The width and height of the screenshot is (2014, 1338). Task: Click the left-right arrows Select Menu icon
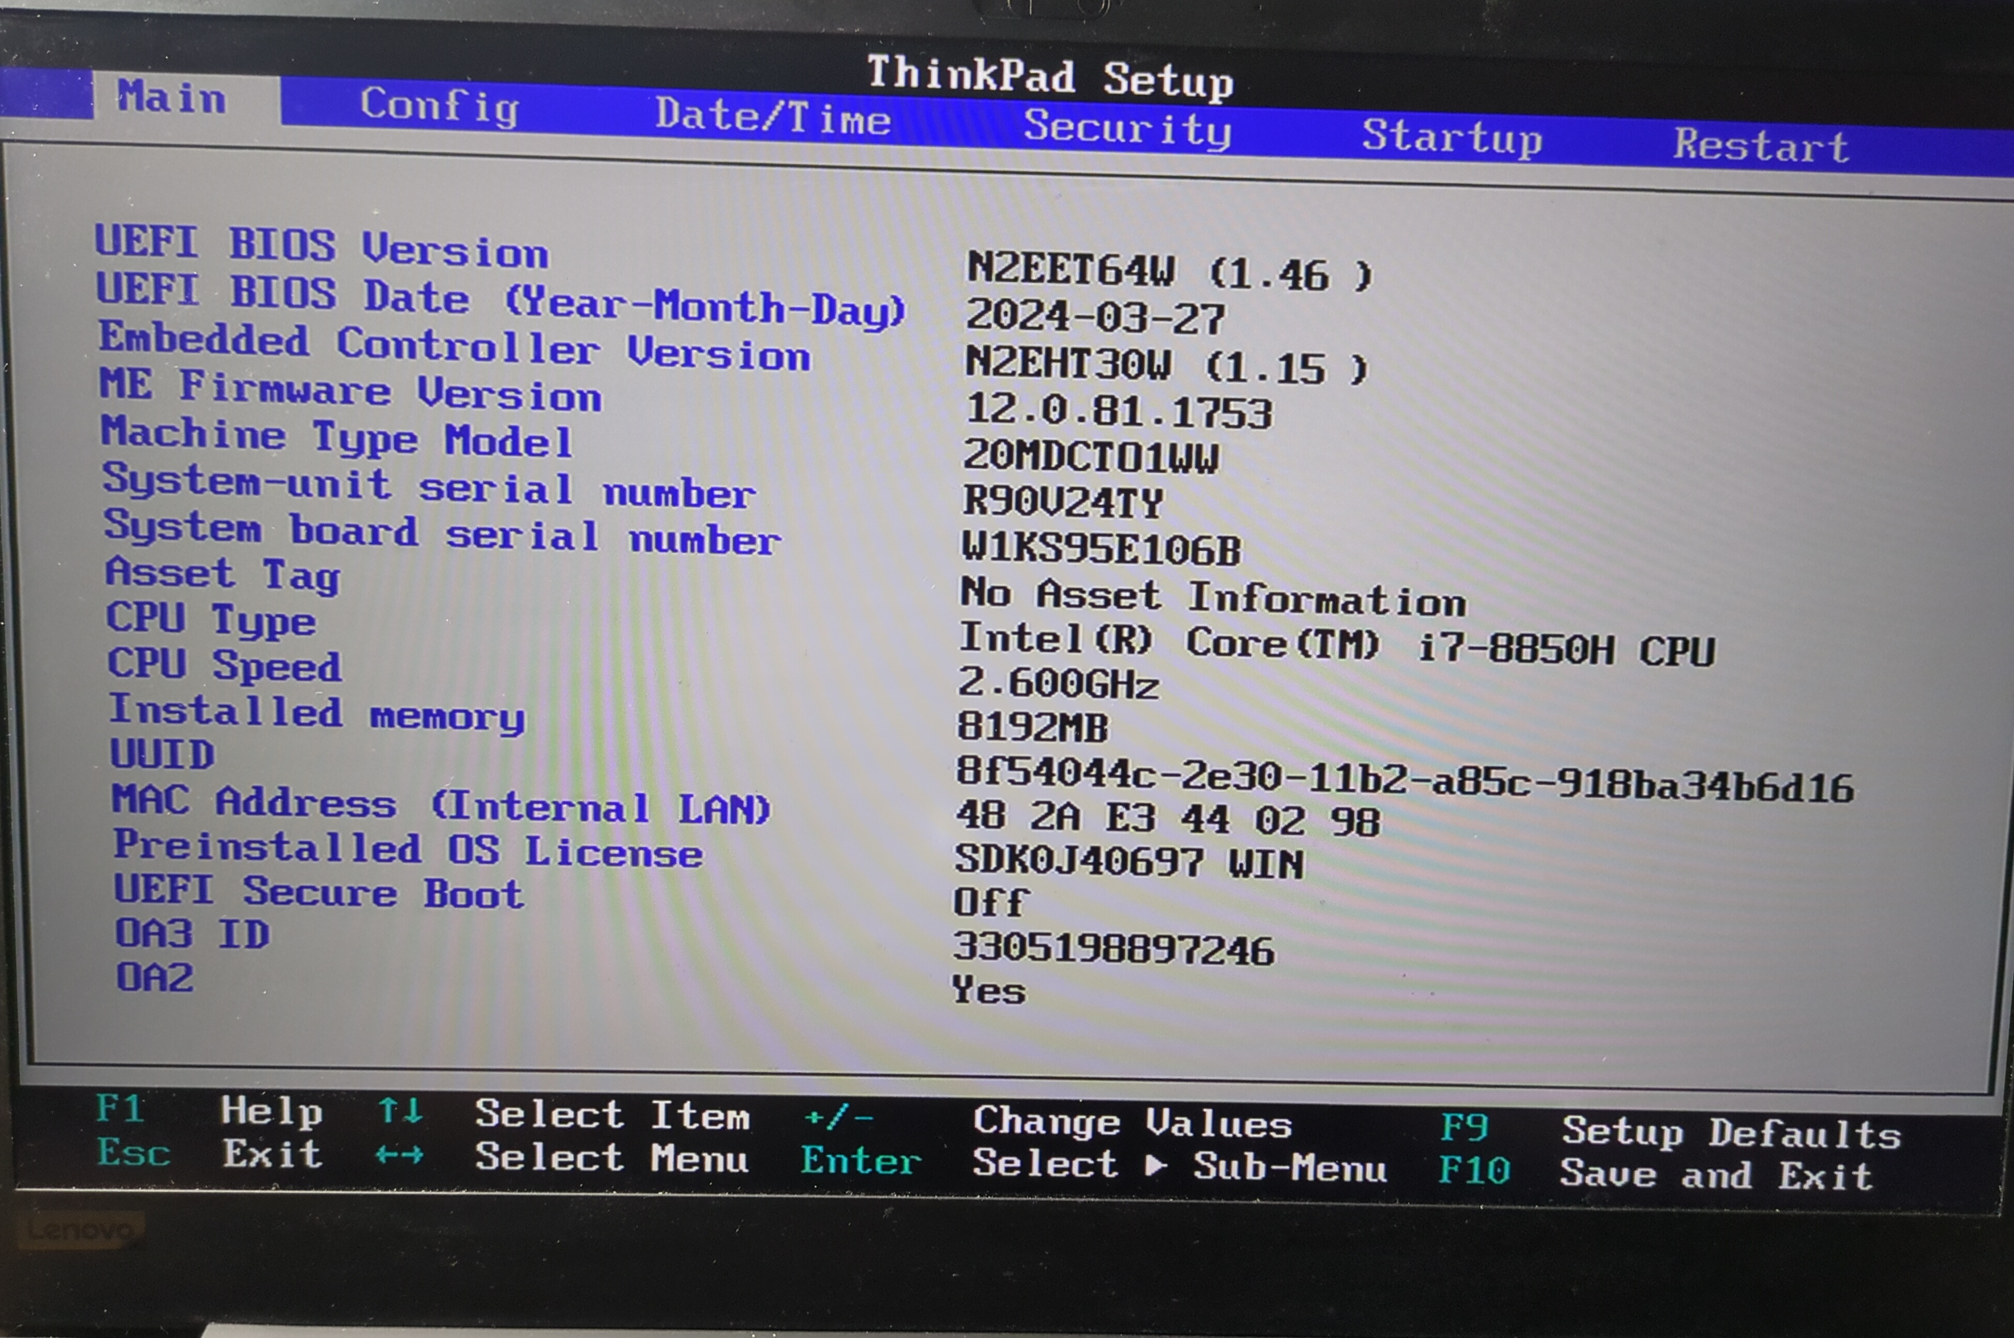400,1155
